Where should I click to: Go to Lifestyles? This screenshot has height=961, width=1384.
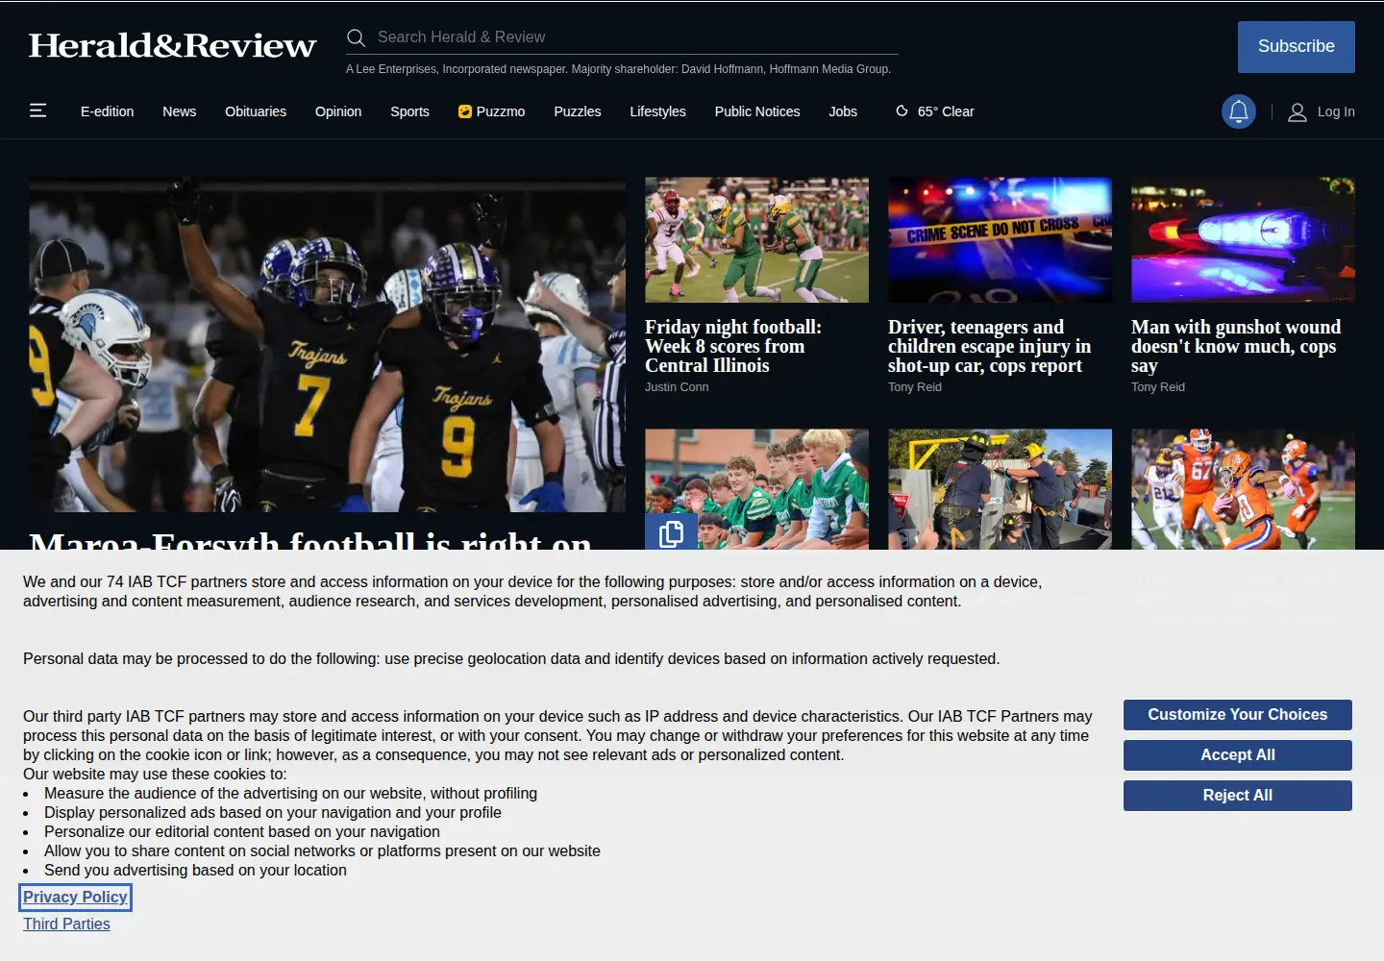(x=657, y=111)
